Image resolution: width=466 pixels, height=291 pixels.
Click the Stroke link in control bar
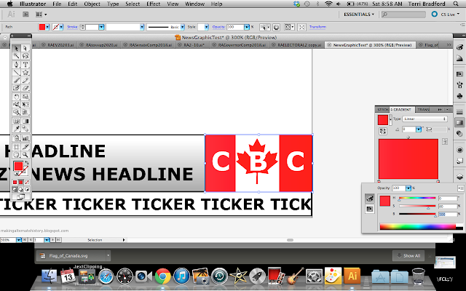click(x=72, y=27)
